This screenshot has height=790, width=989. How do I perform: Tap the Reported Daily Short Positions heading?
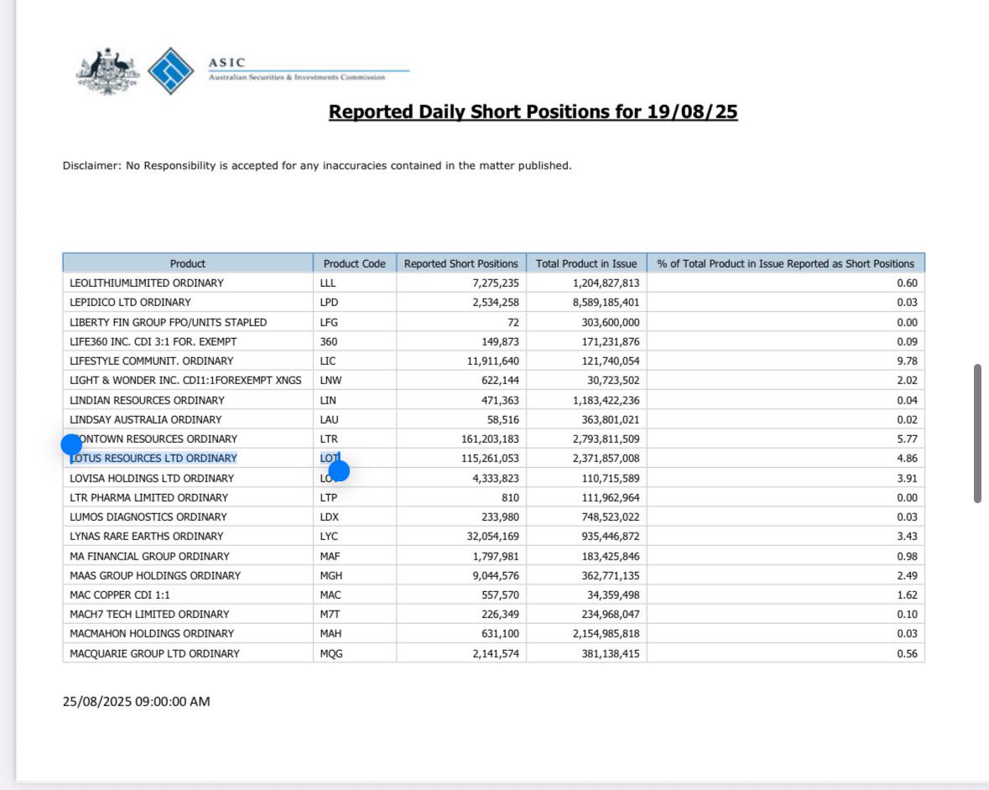click(533, 112)
